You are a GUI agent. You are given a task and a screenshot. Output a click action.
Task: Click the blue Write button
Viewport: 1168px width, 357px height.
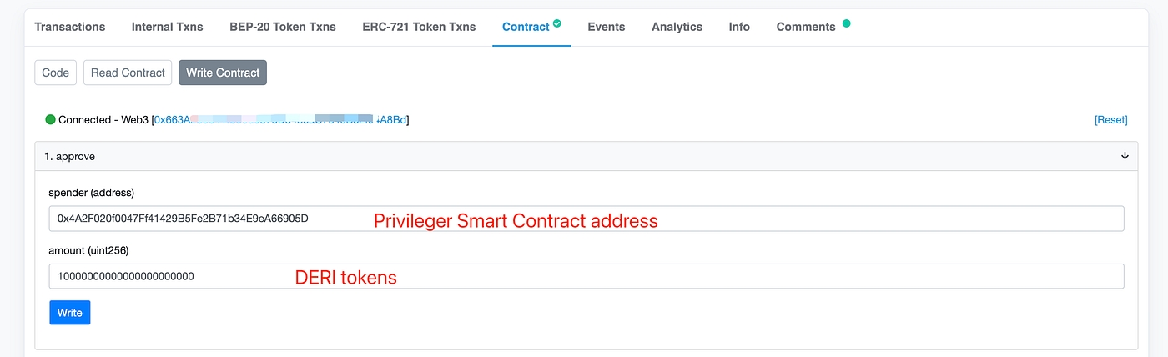(70, 313)
